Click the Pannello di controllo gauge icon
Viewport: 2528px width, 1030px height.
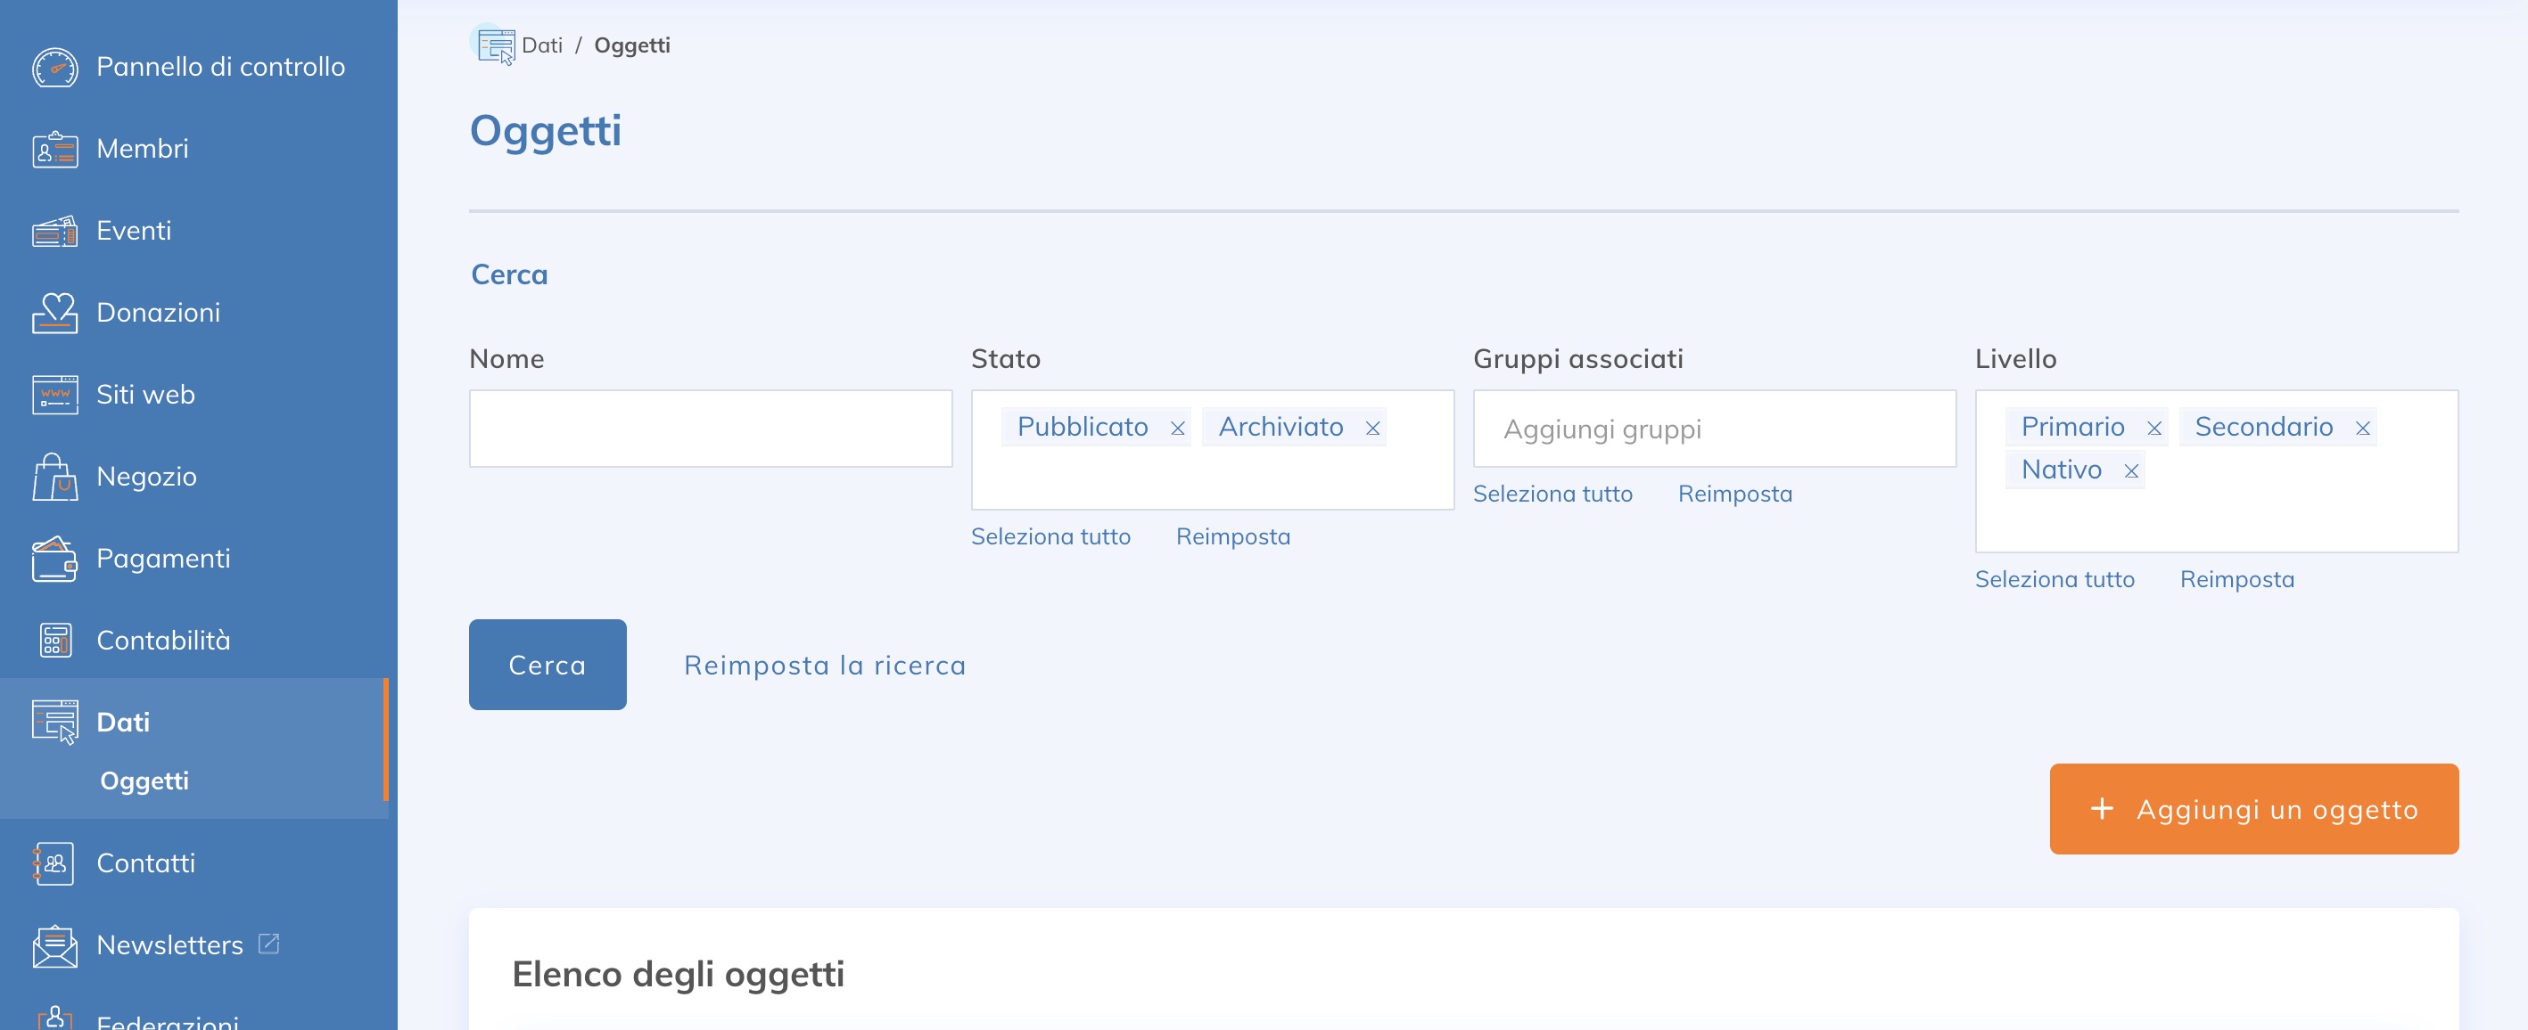pos(55,67)
